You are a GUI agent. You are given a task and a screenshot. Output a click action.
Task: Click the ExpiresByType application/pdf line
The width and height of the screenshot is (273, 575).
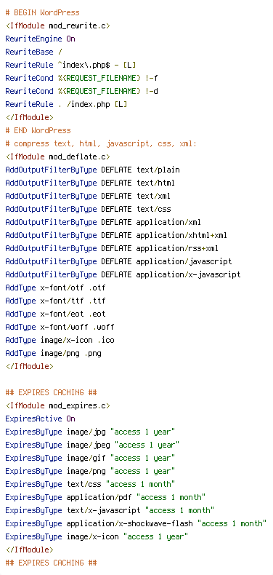[x=105, y=499]
